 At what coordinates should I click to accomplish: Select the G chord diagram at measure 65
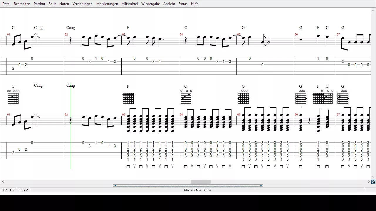tap(244, 97)
